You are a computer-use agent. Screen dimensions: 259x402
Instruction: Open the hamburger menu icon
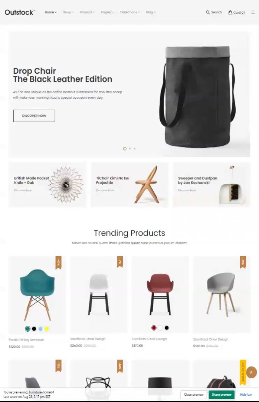(x=253, y=12)
